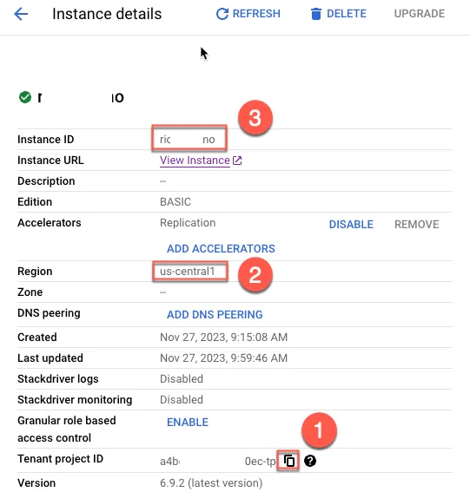Copy the Tenant project ID

[x=289, y=461]
